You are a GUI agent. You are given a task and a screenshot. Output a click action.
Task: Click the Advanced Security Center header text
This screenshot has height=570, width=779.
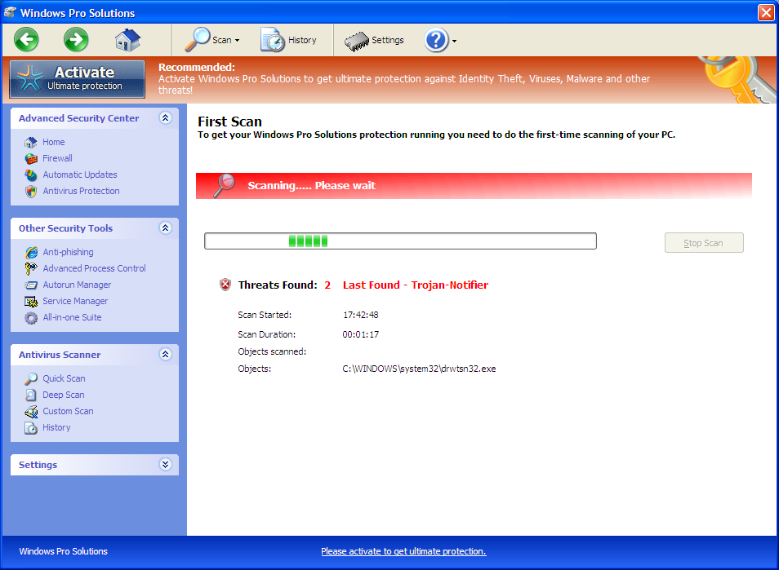(x=79, y=118)
